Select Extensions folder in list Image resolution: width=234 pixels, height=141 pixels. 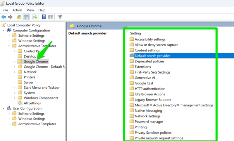(143, 67)
